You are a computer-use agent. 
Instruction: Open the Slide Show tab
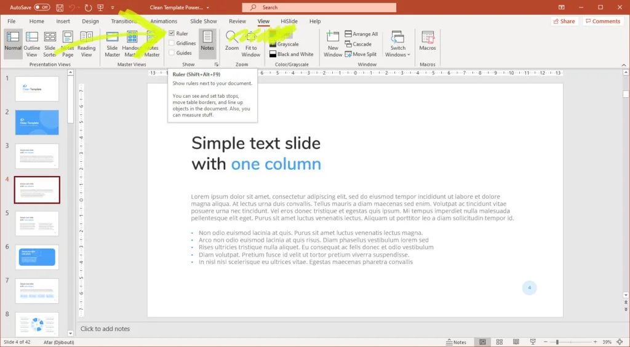(x=203, y=22)
